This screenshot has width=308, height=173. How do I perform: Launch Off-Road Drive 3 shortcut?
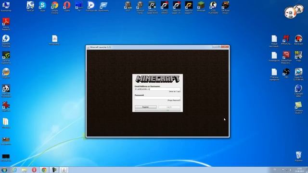click(225, 8)
